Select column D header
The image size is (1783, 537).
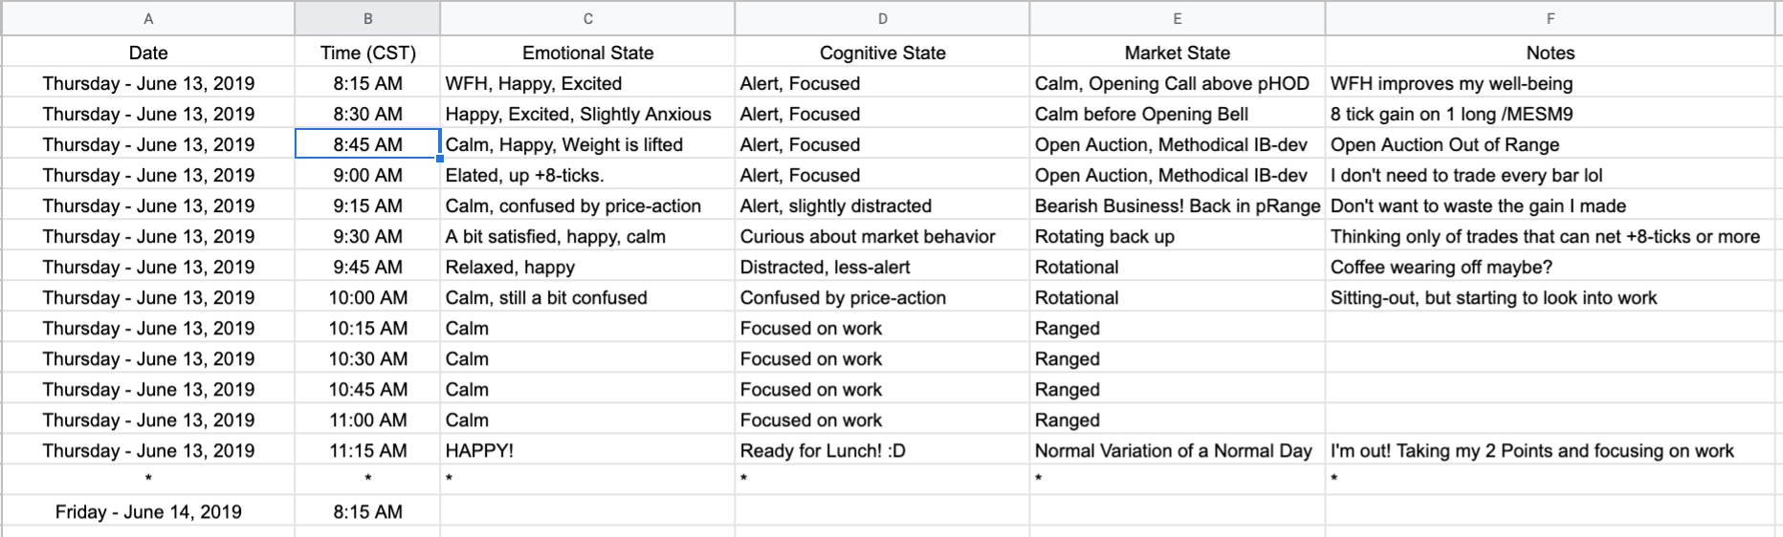883,18
